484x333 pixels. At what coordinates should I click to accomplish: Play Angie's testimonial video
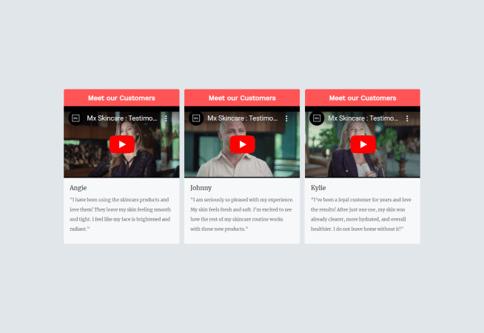coord(121,144)
